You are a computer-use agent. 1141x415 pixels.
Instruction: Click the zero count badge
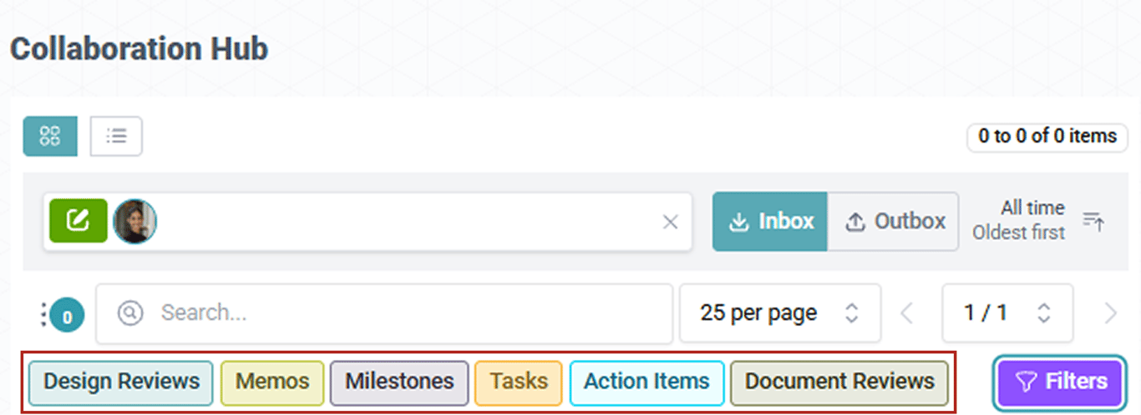[x=67, y=316]
